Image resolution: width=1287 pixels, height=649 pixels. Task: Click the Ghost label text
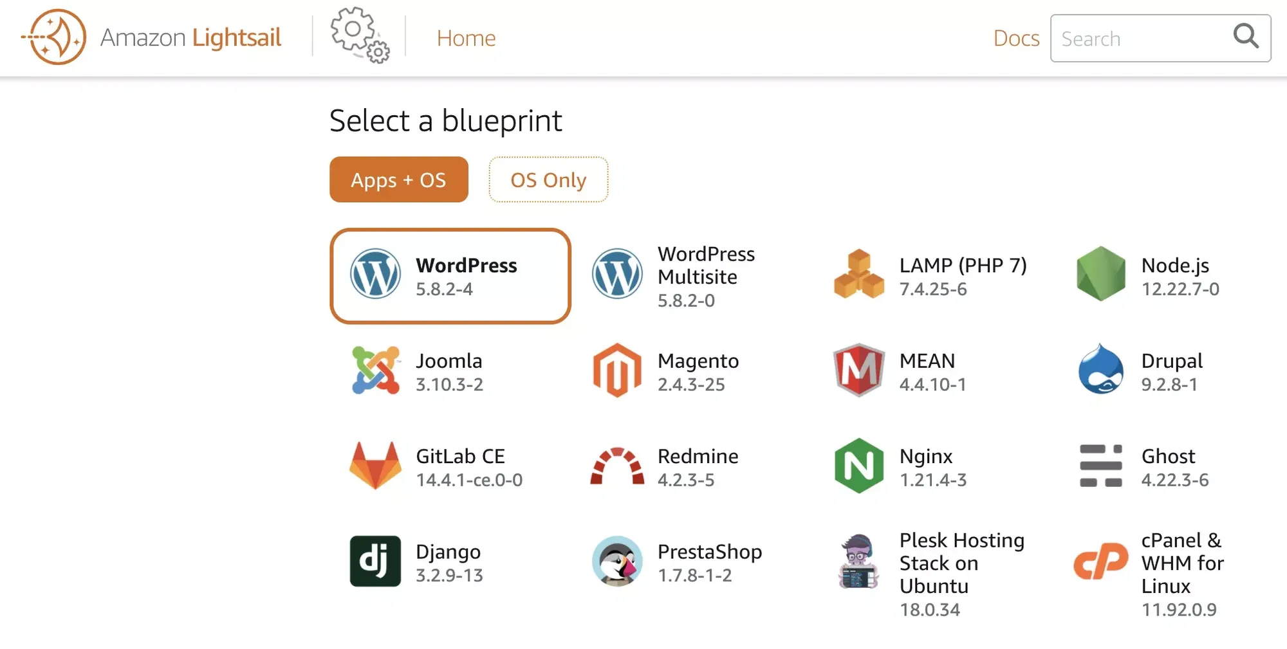pyautogui.click(x=1168, y=456)
